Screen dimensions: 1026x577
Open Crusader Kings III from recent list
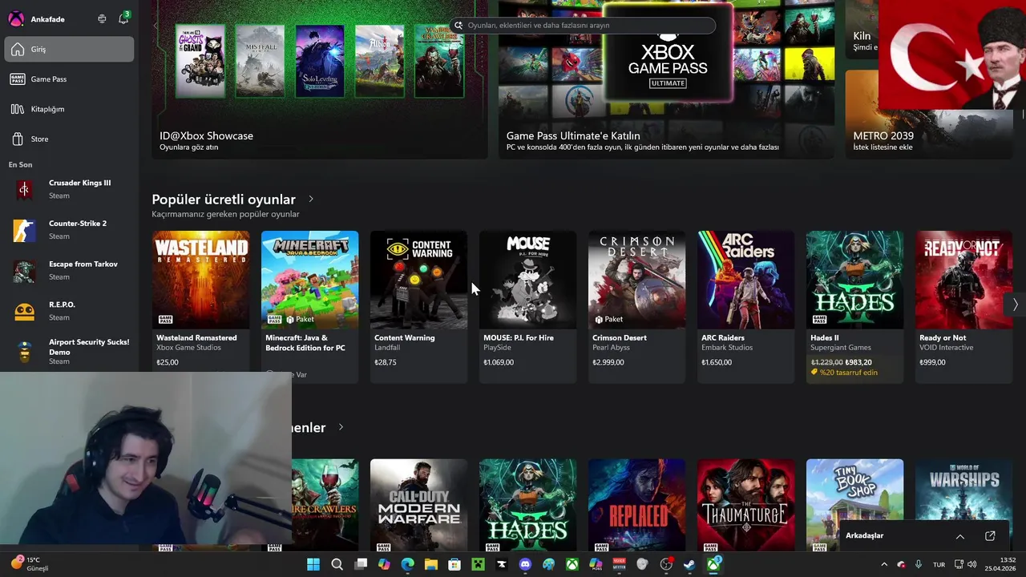(69, 189)
